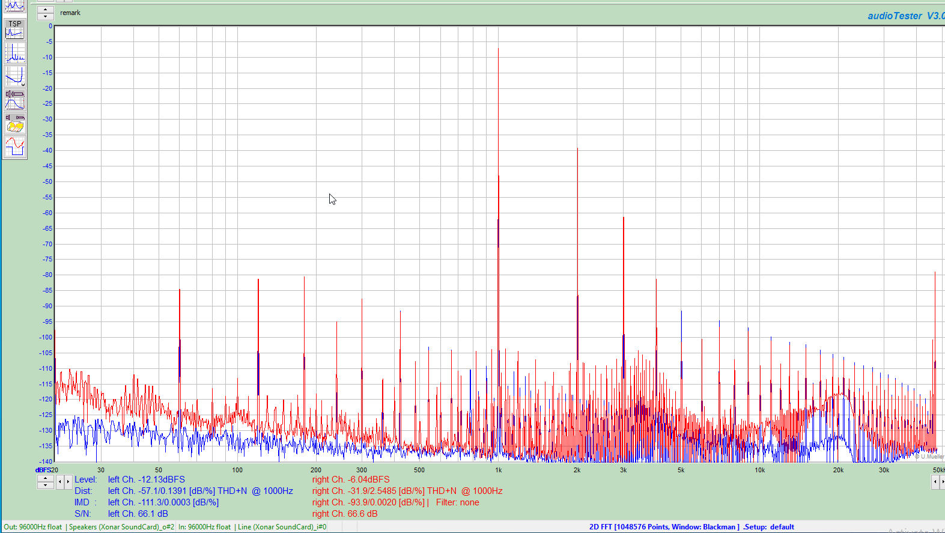Click right Ch. 66.6 dB S/N value

[x=345, y=514]
